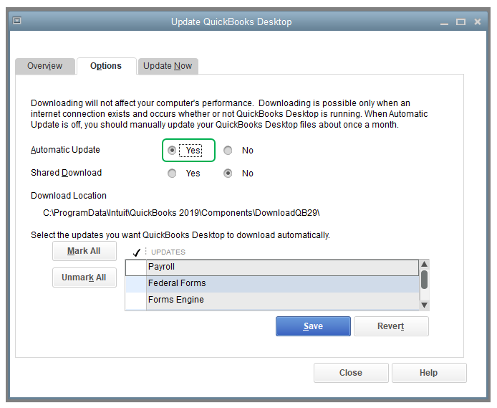Viewport: 497px width, 408px height.
Task: Toggle the checkmark for Forms Engine
Action: click(136, 300)
